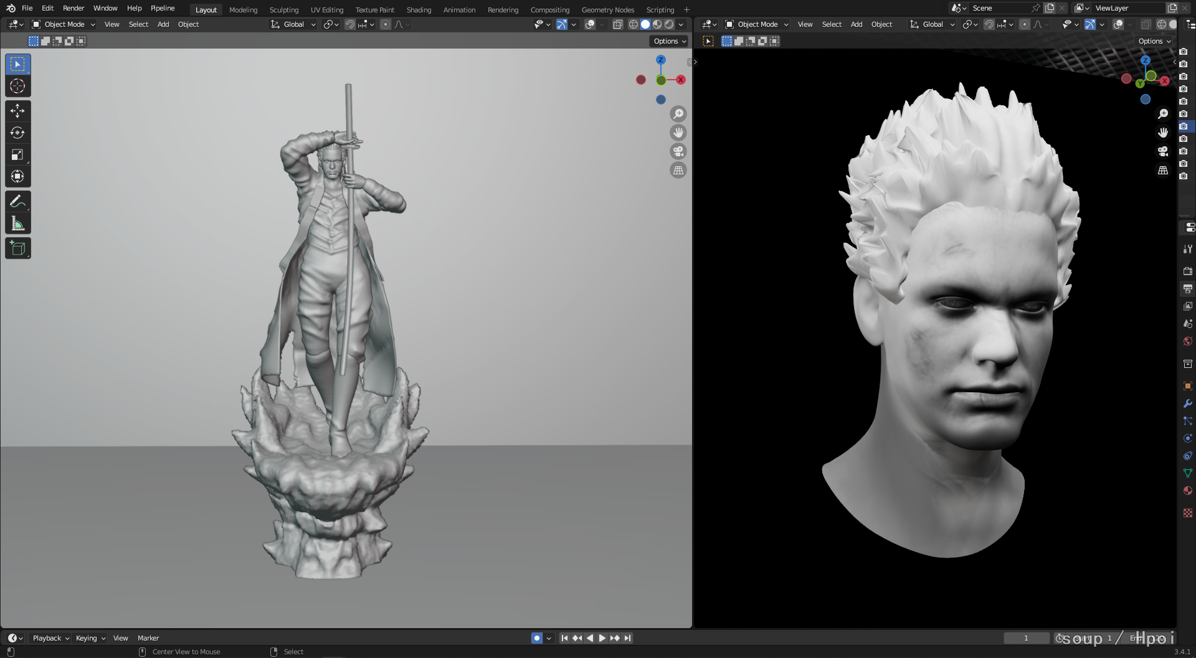
Task: Click the ViewLayer name field
Action: (1128, 8)
